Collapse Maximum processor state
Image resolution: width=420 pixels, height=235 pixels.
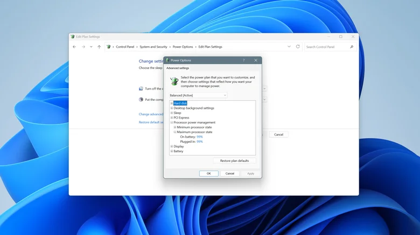175,132
